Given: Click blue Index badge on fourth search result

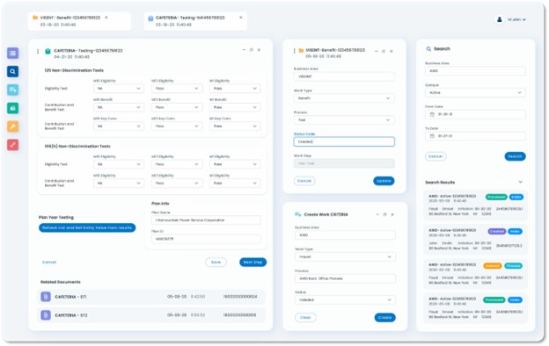Looking at the screenshot, I should 515,299.
